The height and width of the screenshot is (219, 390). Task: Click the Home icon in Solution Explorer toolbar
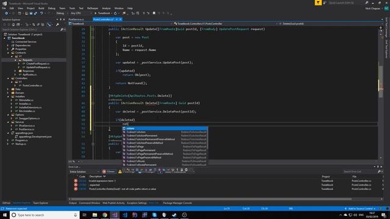click(x=13, y=24)
